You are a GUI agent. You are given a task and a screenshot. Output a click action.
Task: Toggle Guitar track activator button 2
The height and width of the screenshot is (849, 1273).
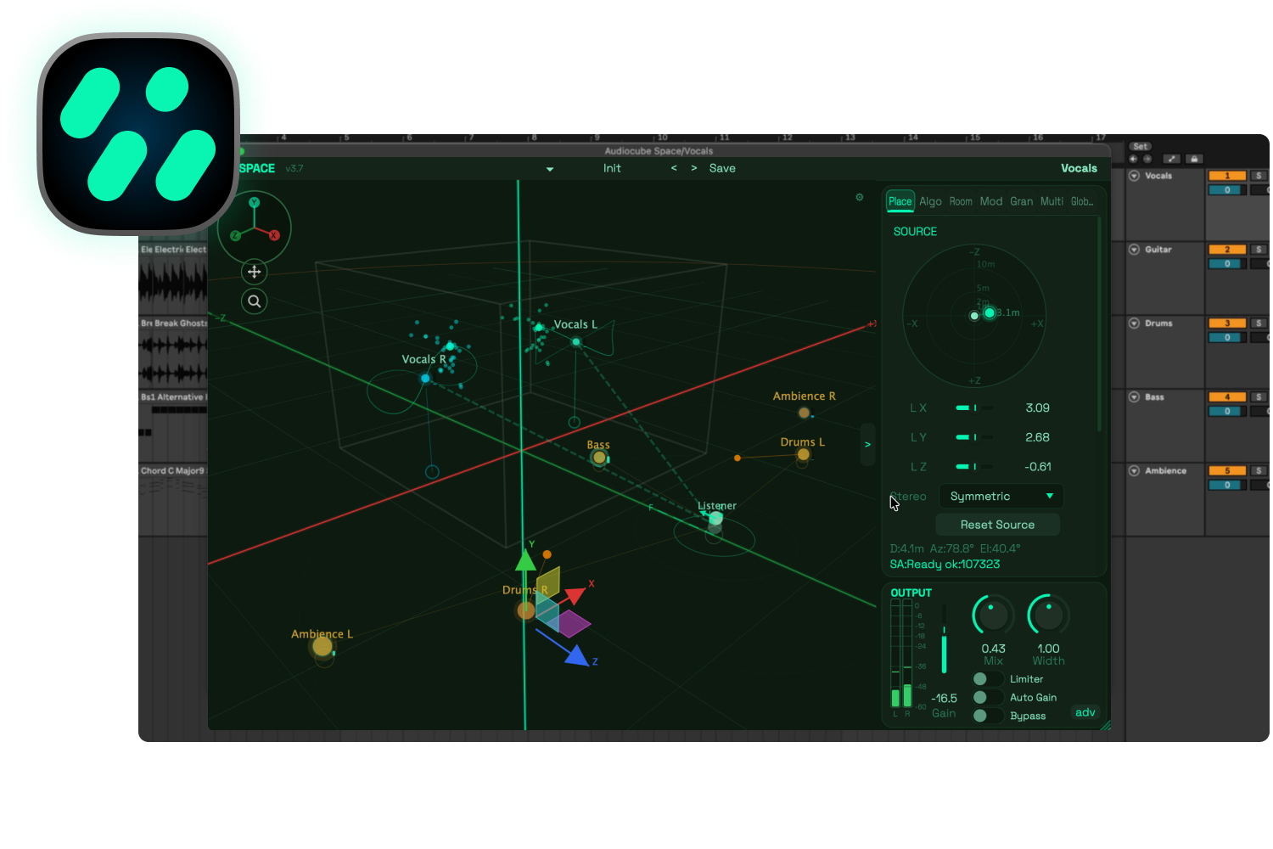point(1227,250)
